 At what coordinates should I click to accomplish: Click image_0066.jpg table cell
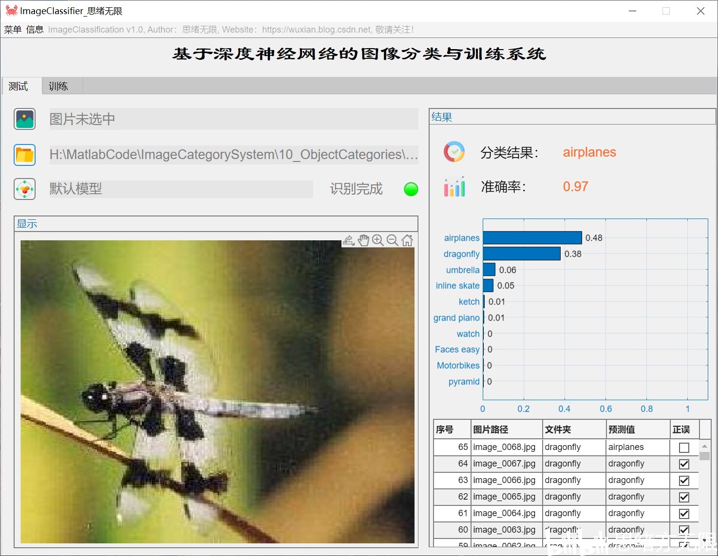coord(507,480)
